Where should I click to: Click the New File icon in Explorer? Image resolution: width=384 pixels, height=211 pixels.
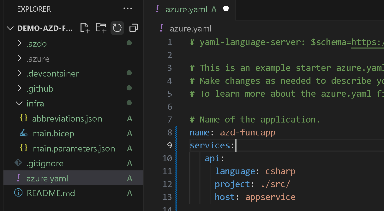[x=85, y=28]
